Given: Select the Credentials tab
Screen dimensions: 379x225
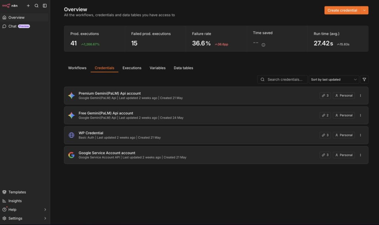Looking at the screenshot, I should coord(104,68).
